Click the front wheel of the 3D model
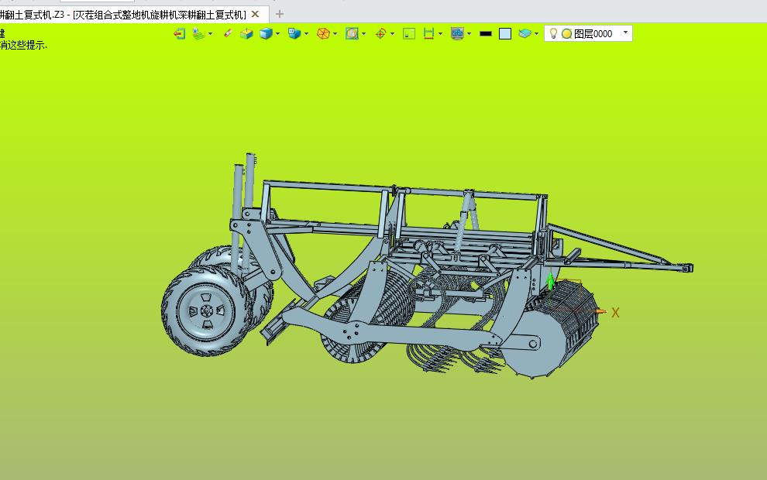The image size is (767, 480). tap(206, 310)
